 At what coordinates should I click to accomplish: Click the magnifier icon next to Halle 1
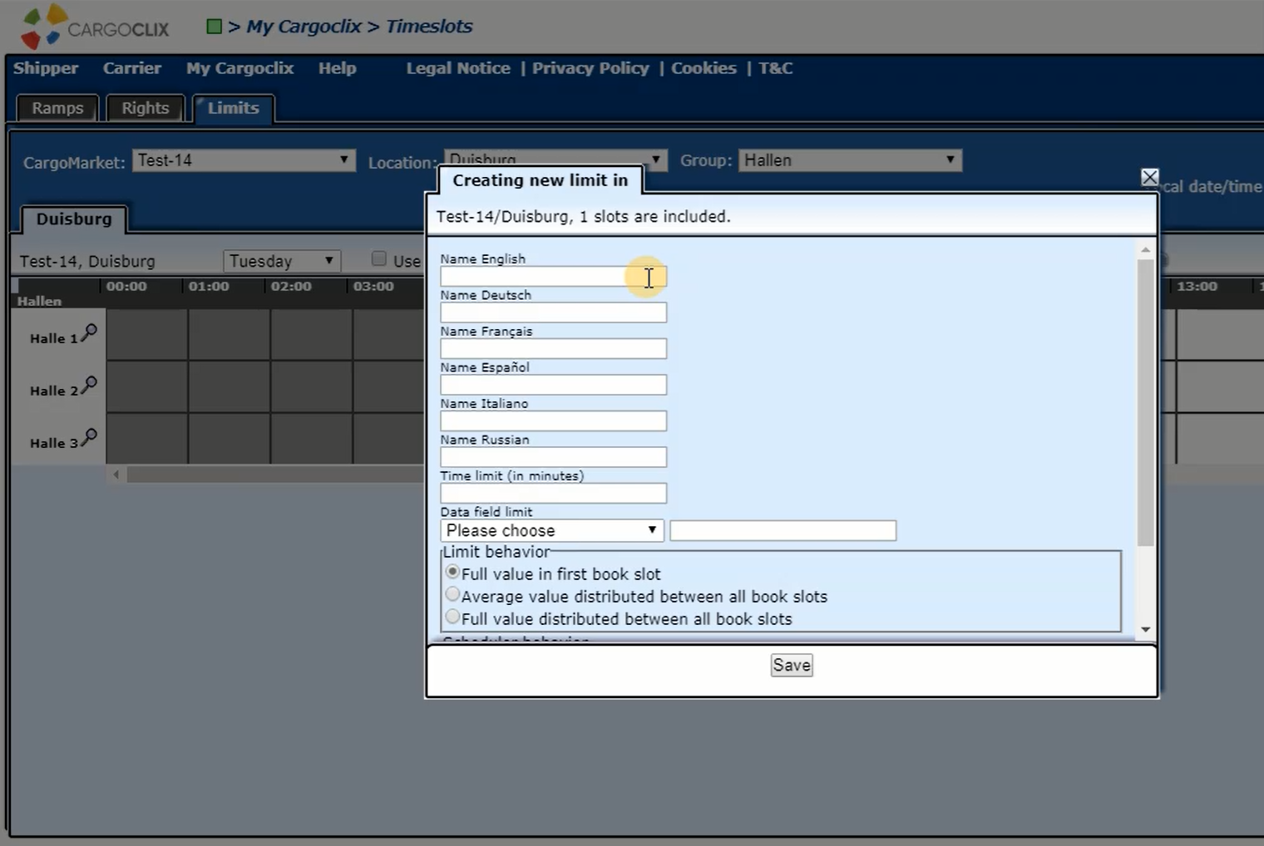[89, 333]
